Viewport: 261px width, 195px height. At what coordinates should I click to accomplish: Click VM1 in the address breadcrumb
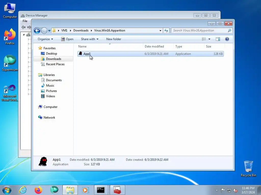[64, 30]
